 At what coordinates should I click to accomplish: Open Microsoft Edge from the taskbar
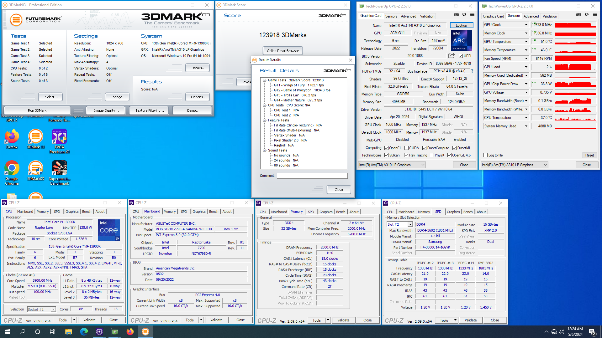pyautogui.click(x=84, y=332)
